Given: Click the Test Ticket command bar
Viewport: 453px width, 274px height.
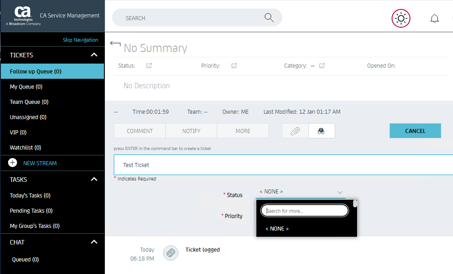Looking at the screenshot, I should pos(284,165).
